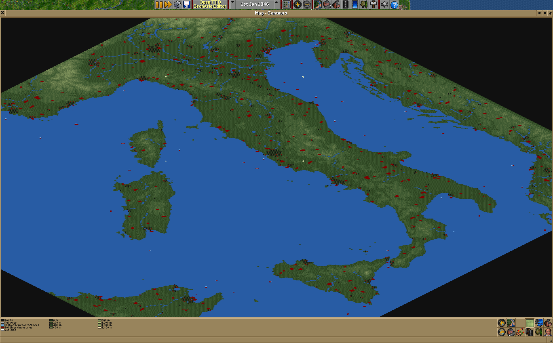Open the waterways construction tool

pos(355,5)
